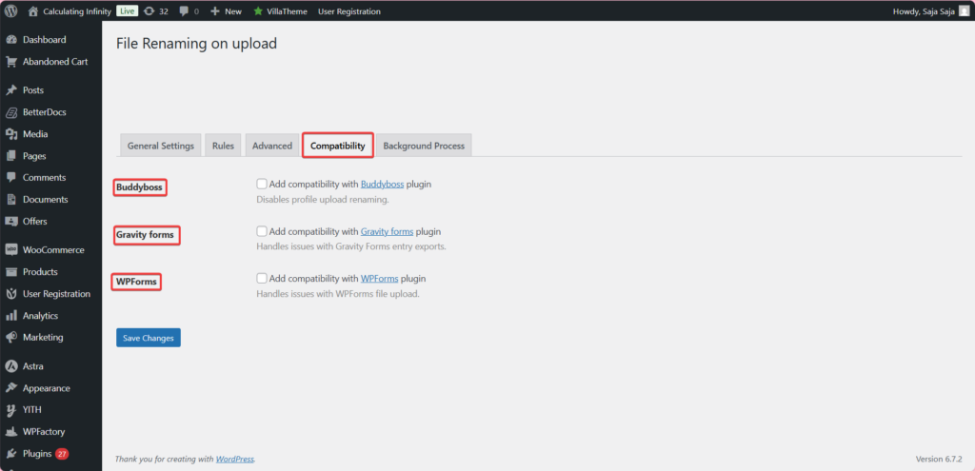Image resolution: width=975 pixels, height=471 pixels.
Task: Click the Abandoned Cart icon
Action: tap(11, 62)
